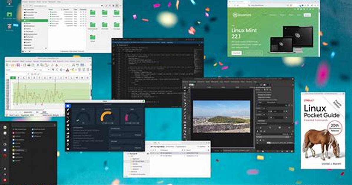Screen dimensions: 352x185
Task: Click the outlined button beside Download on Mint website
Action: (x=253, y=53)
